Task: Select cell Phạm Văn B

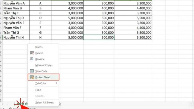Action: pos(16,8)
